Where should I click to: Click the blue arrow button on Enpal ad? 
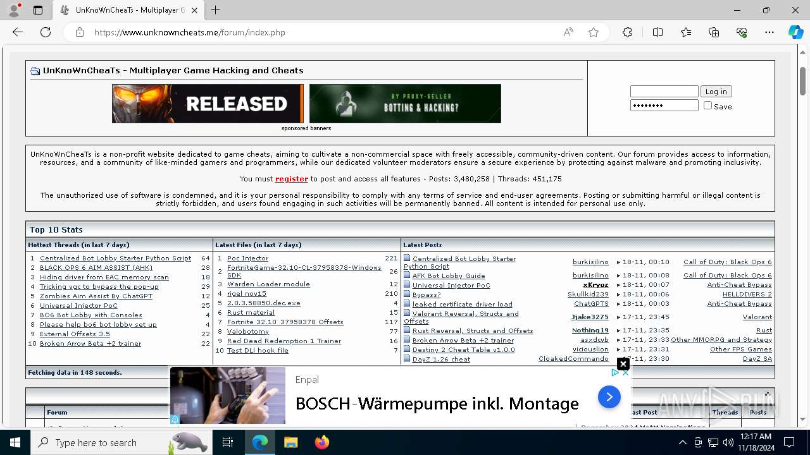[609, 397]
